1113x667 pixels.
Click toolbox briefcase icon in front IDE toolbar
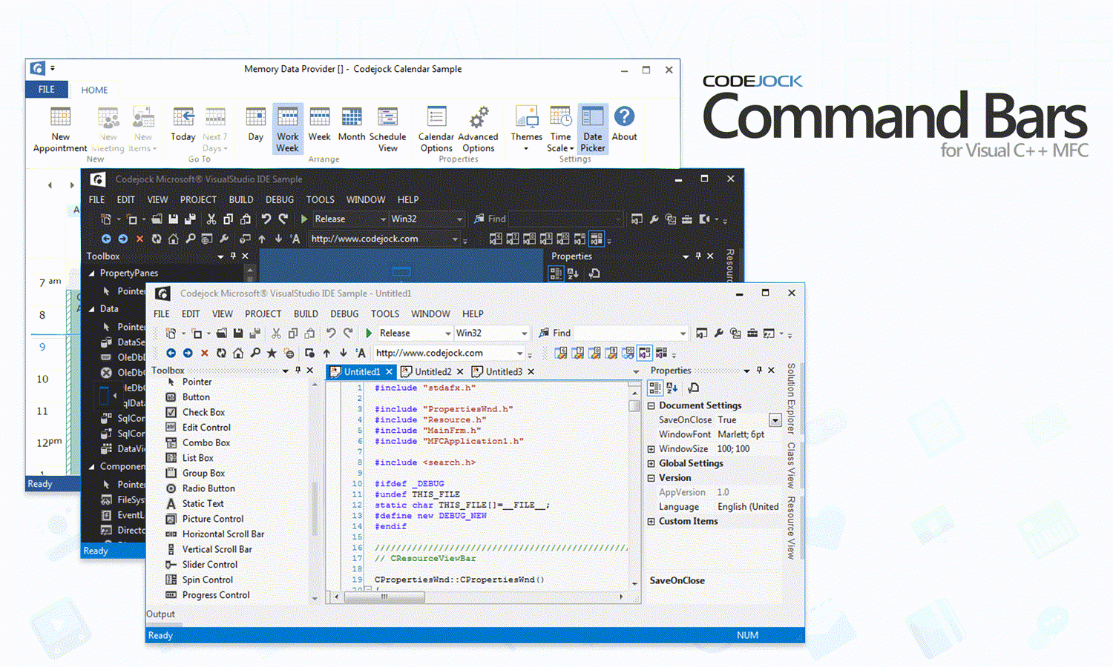pos(752,333)
